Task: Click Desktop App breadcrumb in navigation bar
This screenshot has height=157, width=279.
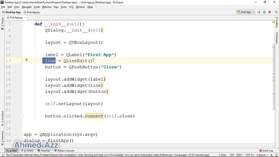Action: [11, 12]
